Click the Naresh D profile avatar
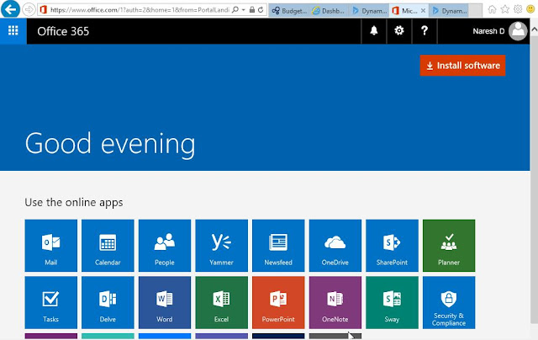Image resolution: width=538 pixels, height=340 pixels. click(x=518, y=31)
